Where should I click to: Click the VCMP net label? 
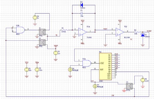(149, 31)
